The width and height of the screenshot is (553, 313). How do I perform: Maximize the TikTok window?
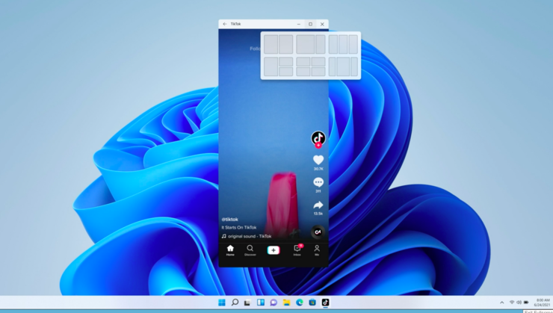310,24
